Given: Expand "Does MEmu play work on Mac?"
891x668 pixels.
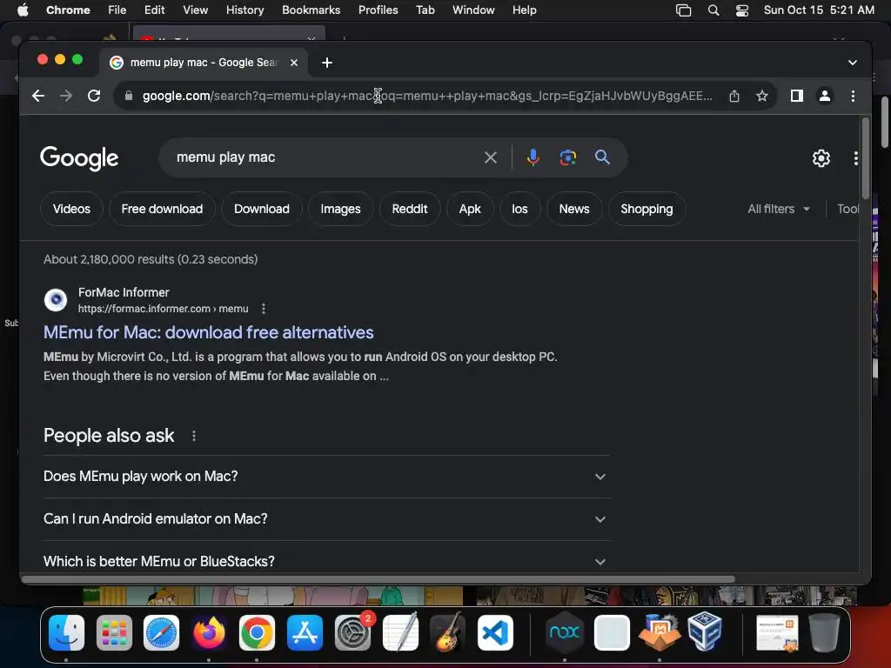Looking at the screenshot, I should pyautogui.click(x=326, y=477).
